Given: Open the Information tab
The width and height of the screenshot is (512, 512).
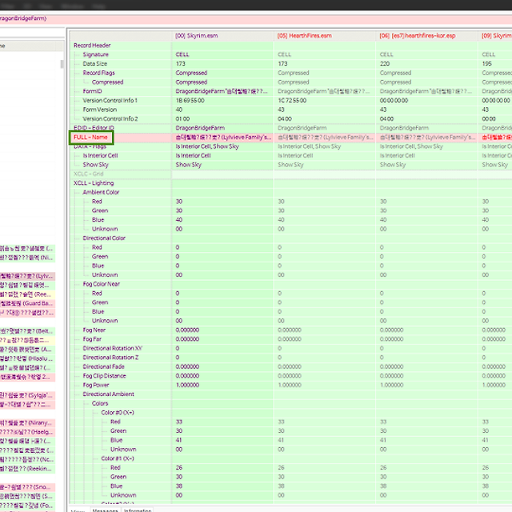Looking at the screenshot, I should pyautogui.click(x=137, y=509).
